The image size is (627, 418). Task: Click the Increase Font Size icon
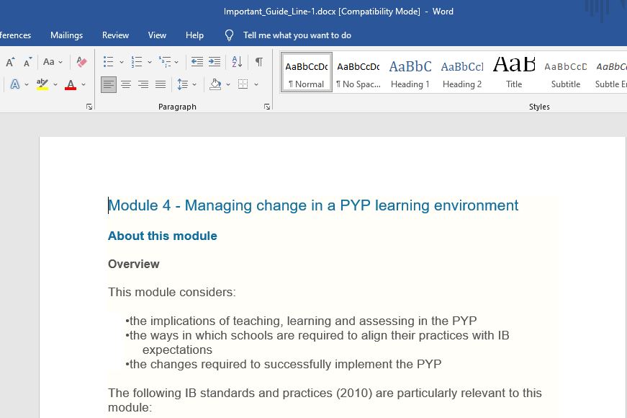(10, 62)
